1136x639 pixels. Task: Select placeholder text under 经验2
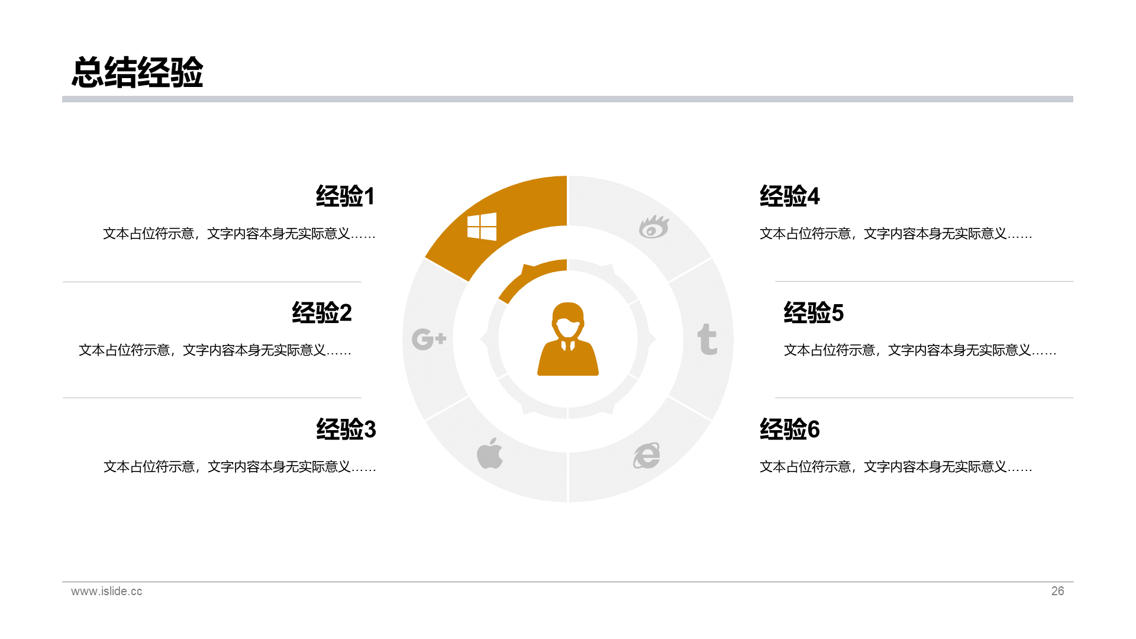pyautogui.click(x=215, y=350)
